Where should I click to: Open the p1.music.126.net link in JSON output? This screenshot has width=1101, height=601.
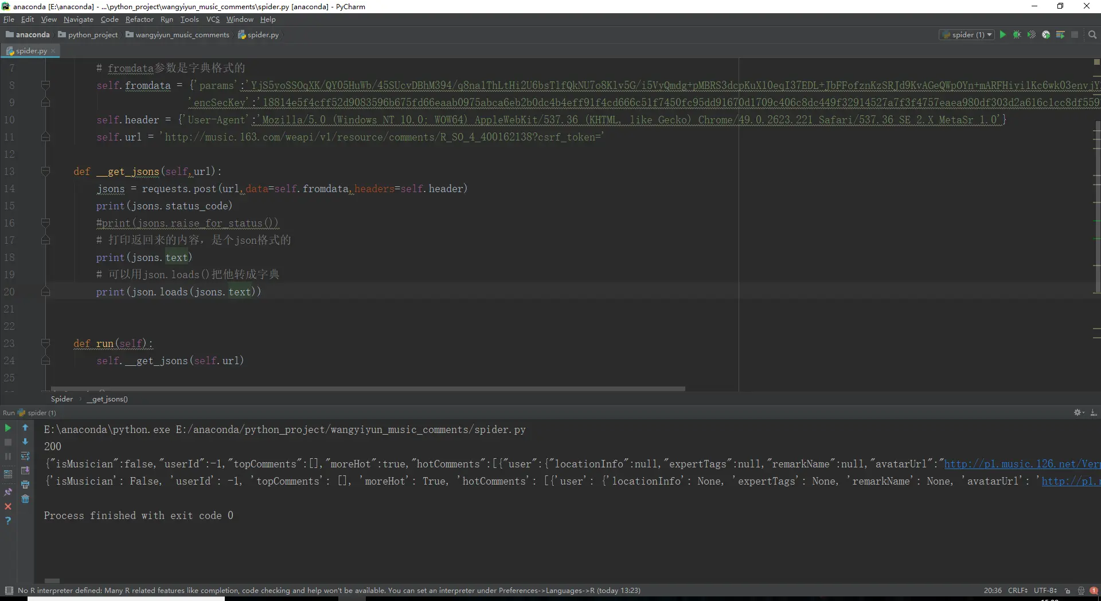1022,464
